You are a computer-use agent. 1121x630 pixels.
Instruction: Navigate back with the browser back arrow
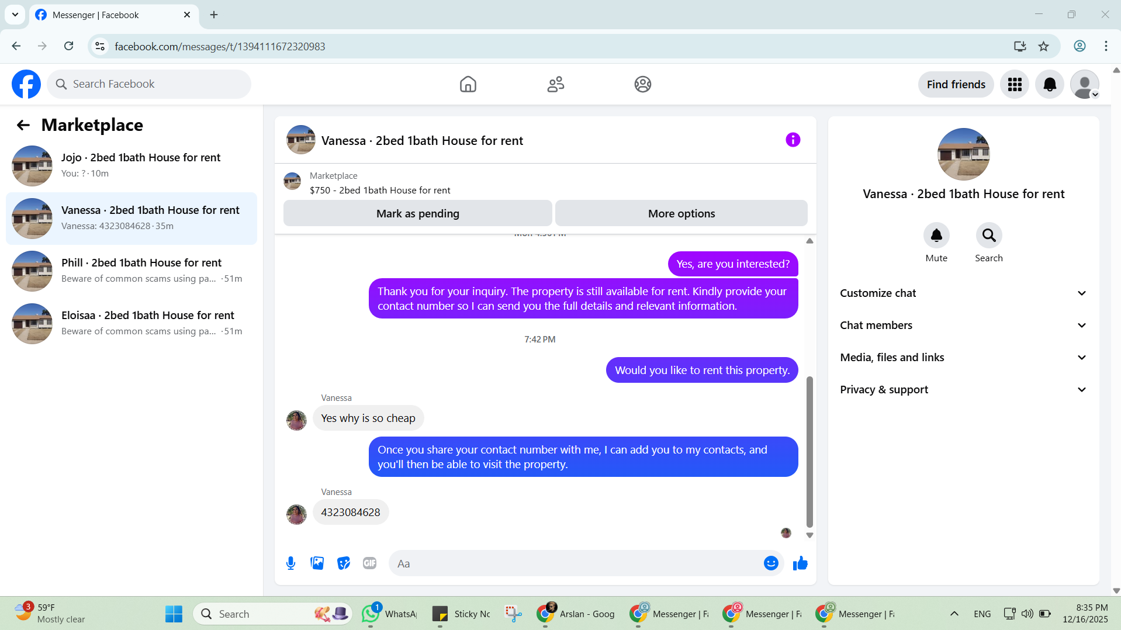(16, 46)
